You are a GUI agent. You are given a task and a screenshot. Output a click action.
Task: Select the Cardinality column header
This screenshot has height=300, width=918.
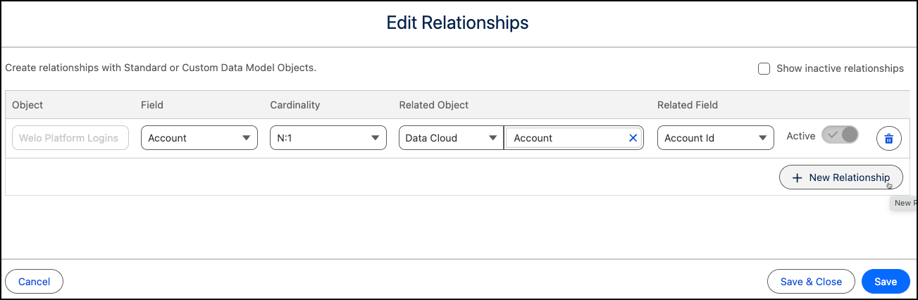click(295, 105)
